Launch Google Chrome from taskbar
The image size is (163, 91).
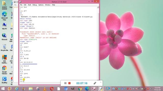pos(80,89)
